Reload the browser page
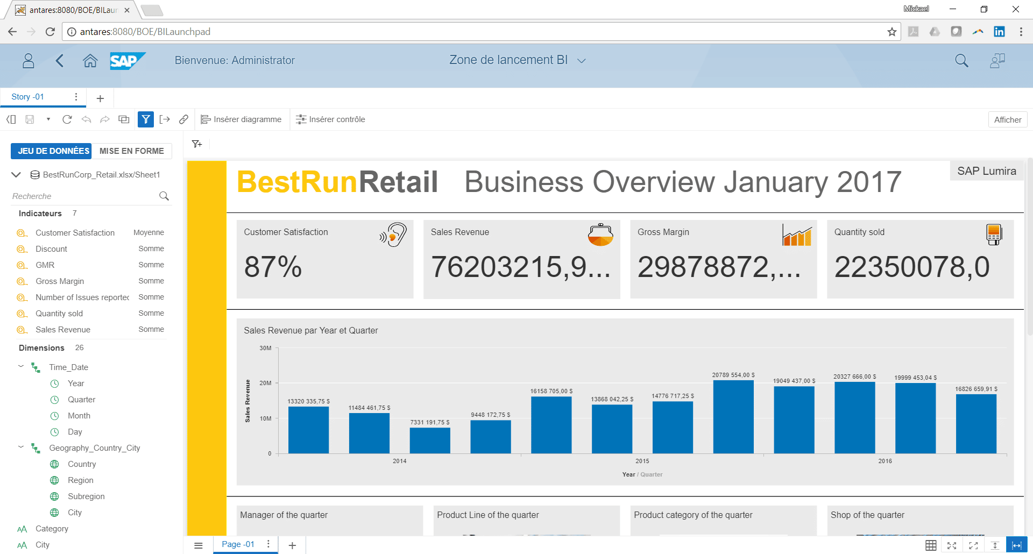The width and height of the screenshot is (1033, 554). pos(50,32)
